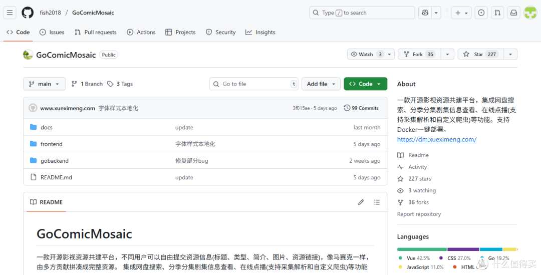Open the green Code dropdown button
This screenshot has width=541, height=275.
(365, 84)
